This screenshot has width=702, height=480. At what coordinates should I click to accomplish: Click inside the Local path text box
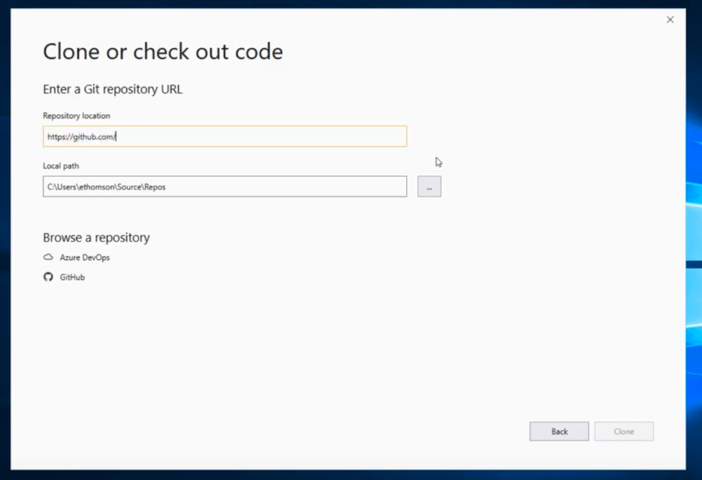tap(274, 187)
